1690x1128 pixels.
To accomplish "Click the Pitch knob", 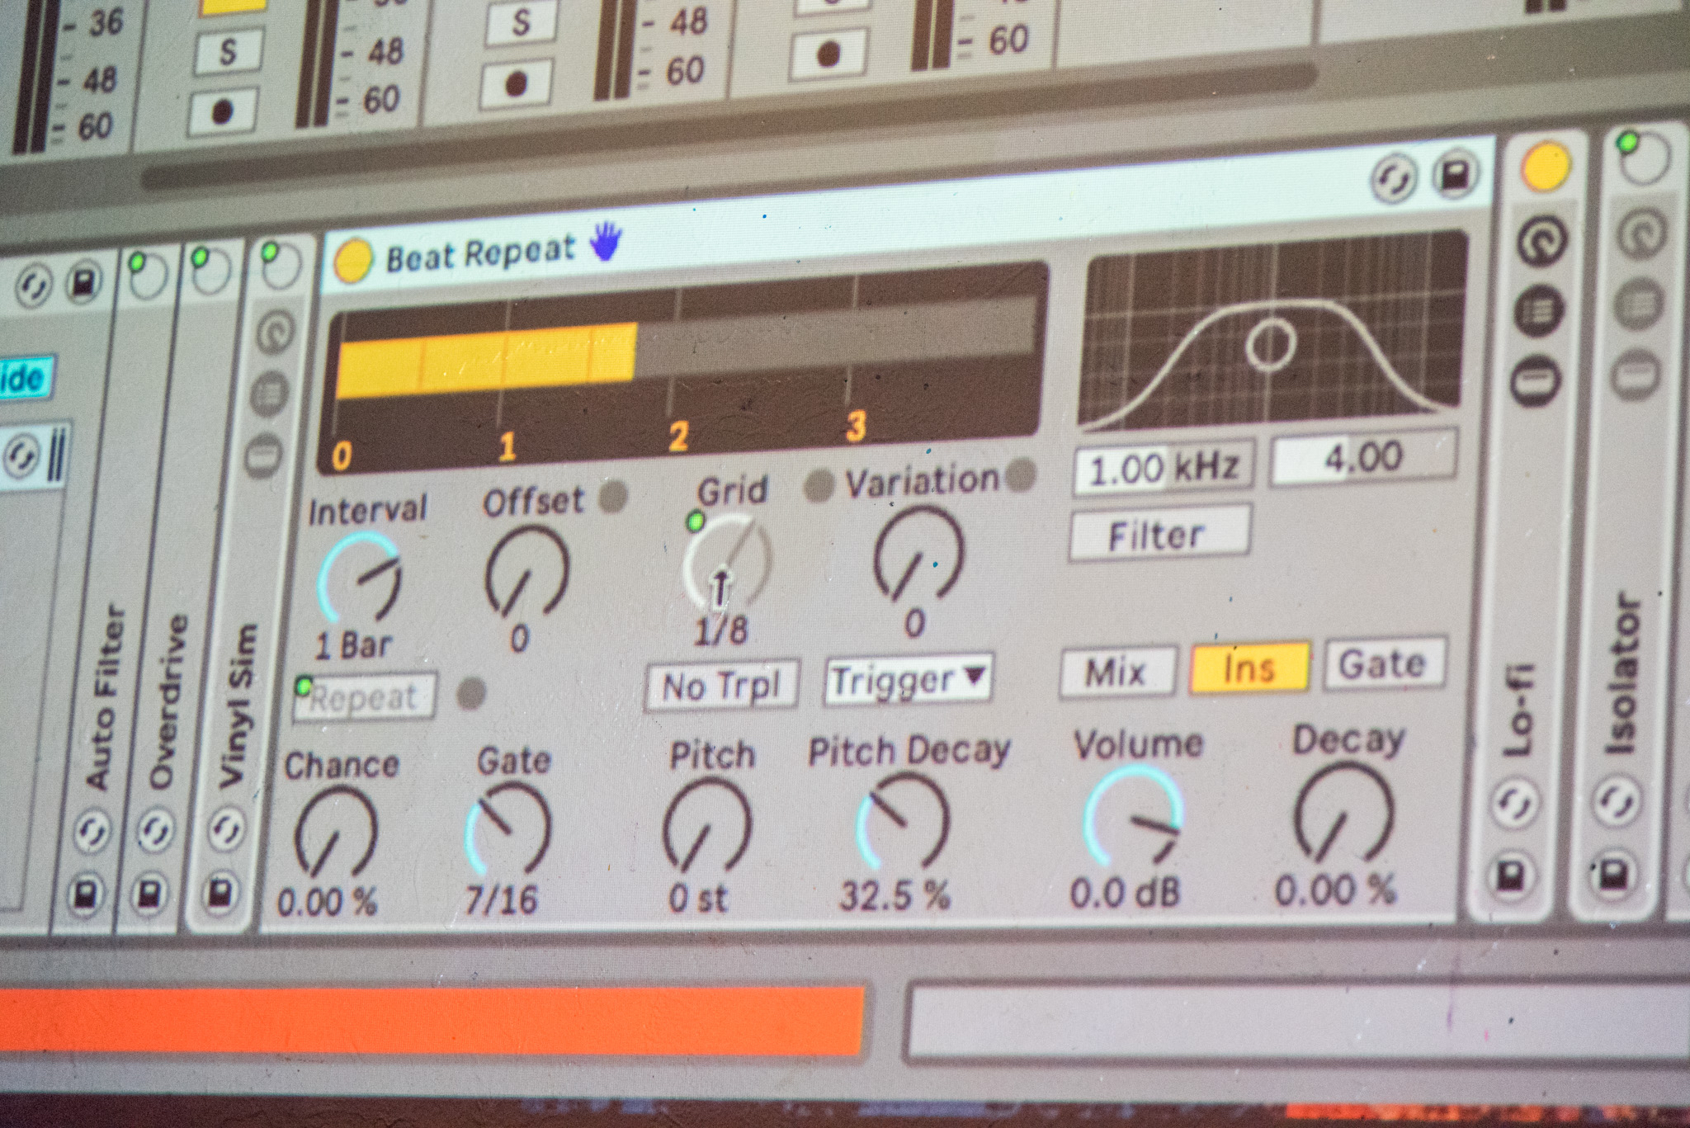I will 707,825.
